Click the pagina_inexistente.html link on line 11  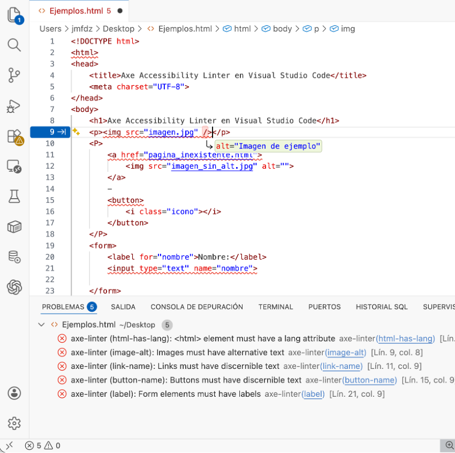click(201, 155)
